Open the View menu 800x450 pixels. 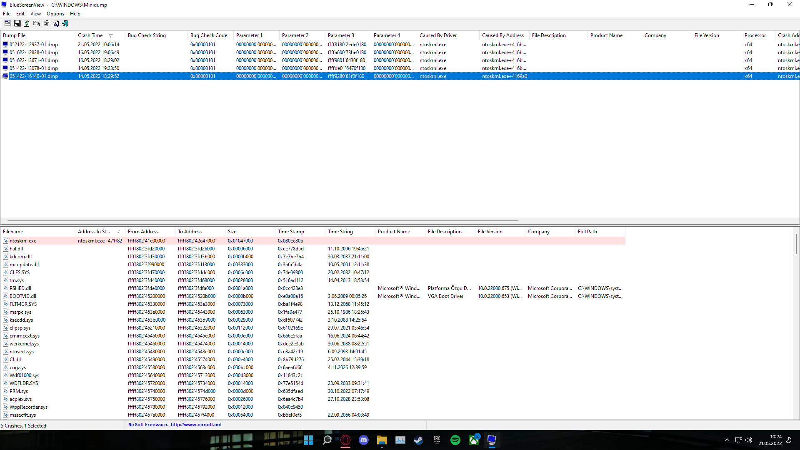pos(35,14)
